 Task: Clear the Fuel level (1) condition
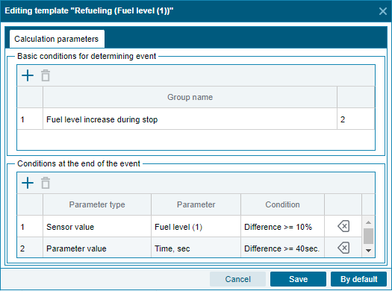343,226
